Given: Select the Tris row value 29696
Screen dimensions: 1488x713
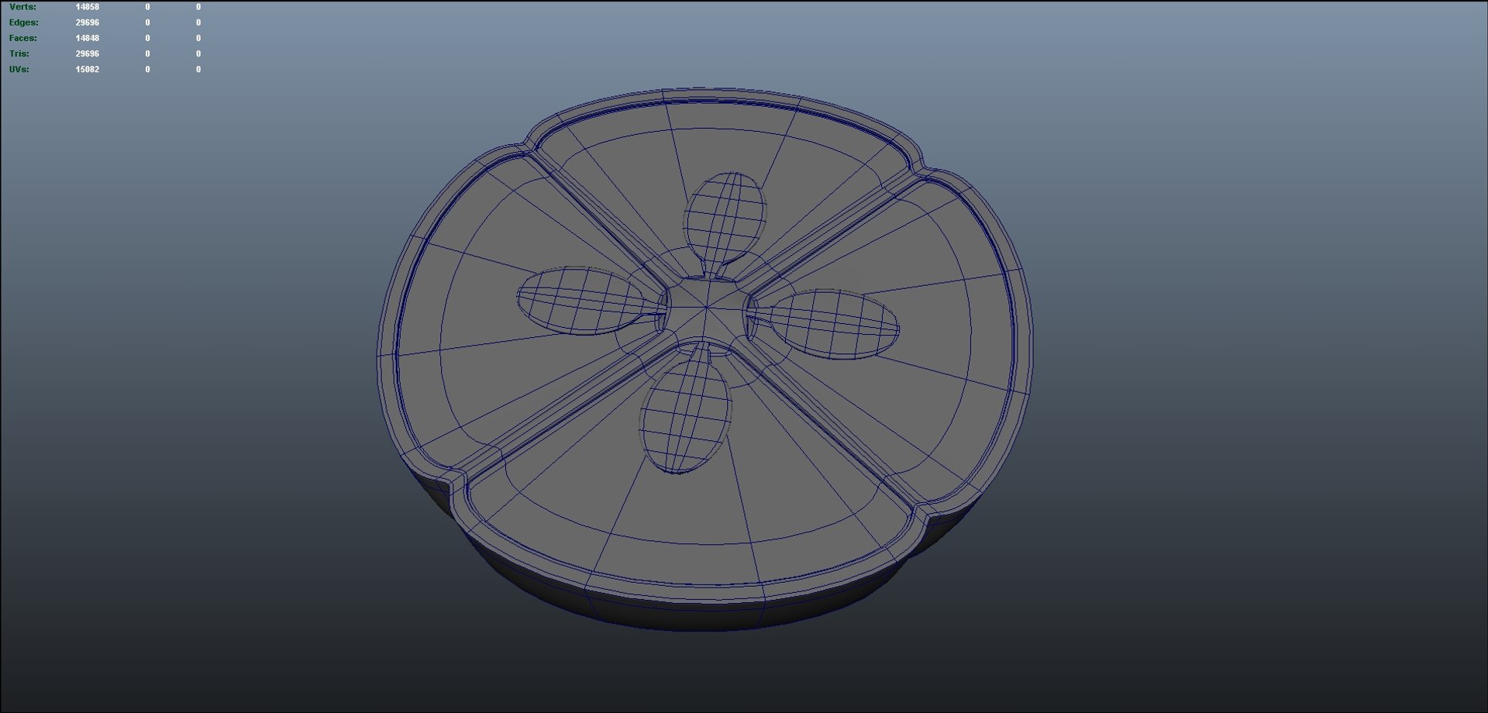Looking at the screenshot, I should (x=88, y=53).
